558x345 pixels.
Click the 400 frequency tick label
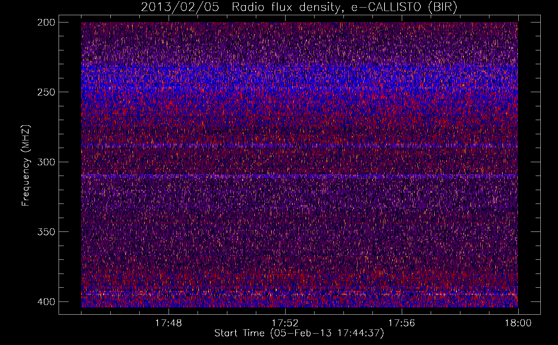(x=46, y=302)
